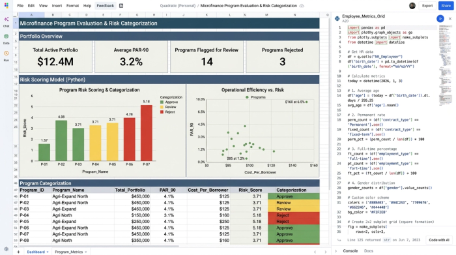Click the $250,000 Total_Portfolio cell
Image resolution: width=456 pixels, height=255 pixels.
(132, 222)
